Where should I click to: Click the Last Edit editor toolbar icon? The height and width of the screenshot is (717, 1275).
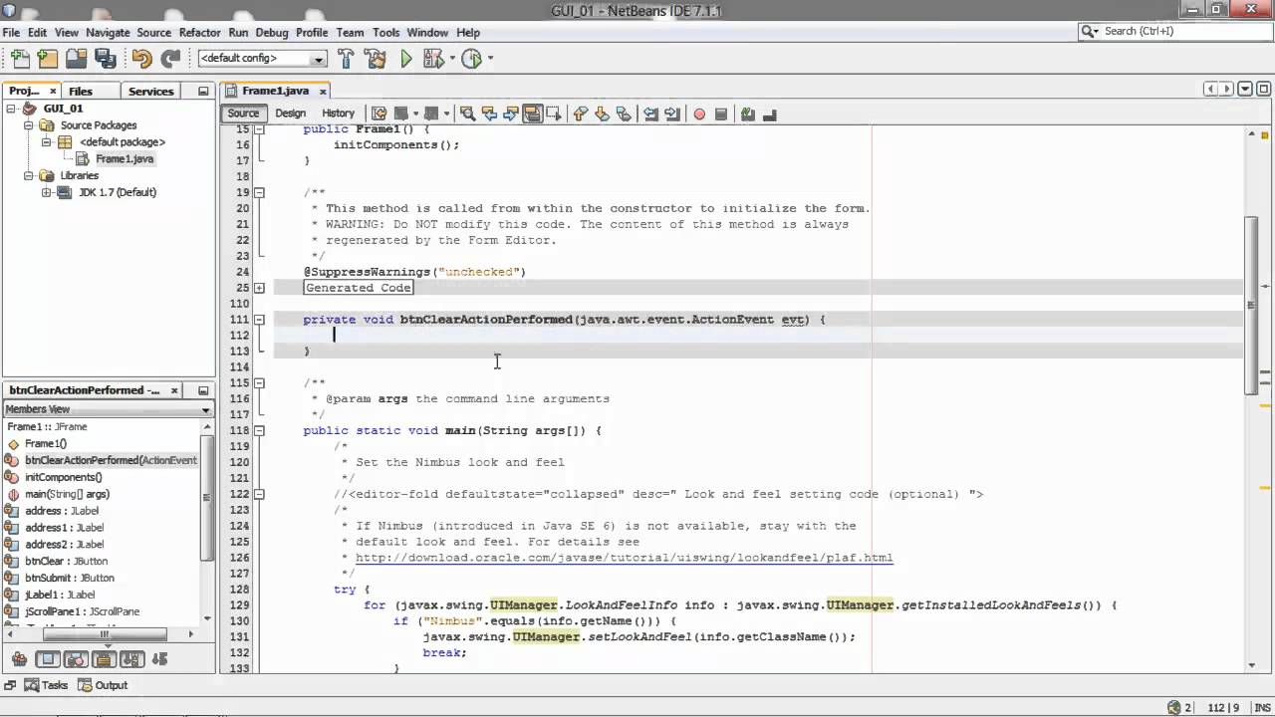tap(379, 114)
